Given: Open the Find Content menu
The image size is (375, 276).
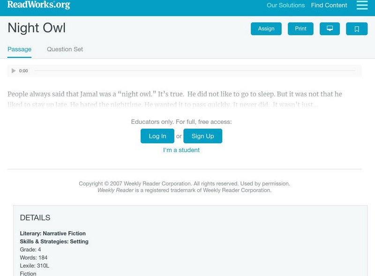Looking at the screenshot, I should [329, 5].
